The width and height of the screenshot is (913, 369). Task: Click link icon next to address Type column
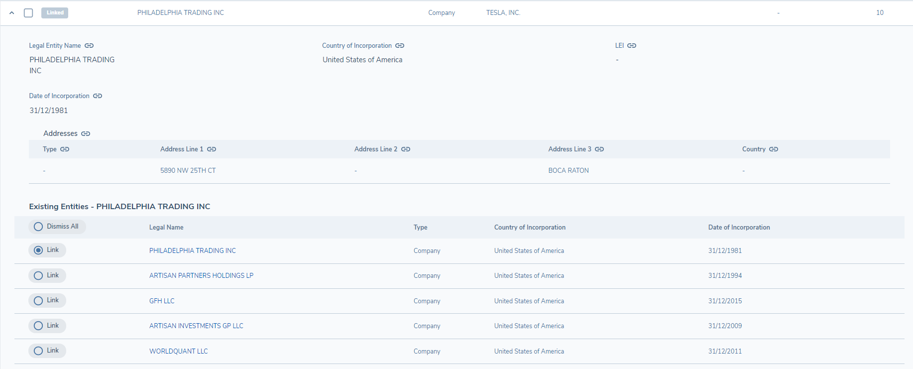(x=65, y=149)
